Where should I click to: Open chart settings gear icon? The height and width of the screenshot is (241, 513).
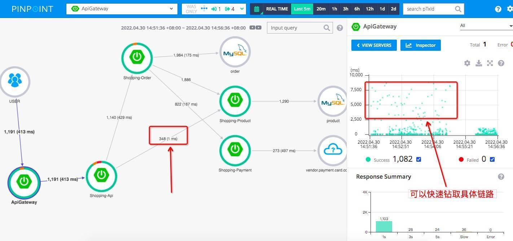pos(467,63)
